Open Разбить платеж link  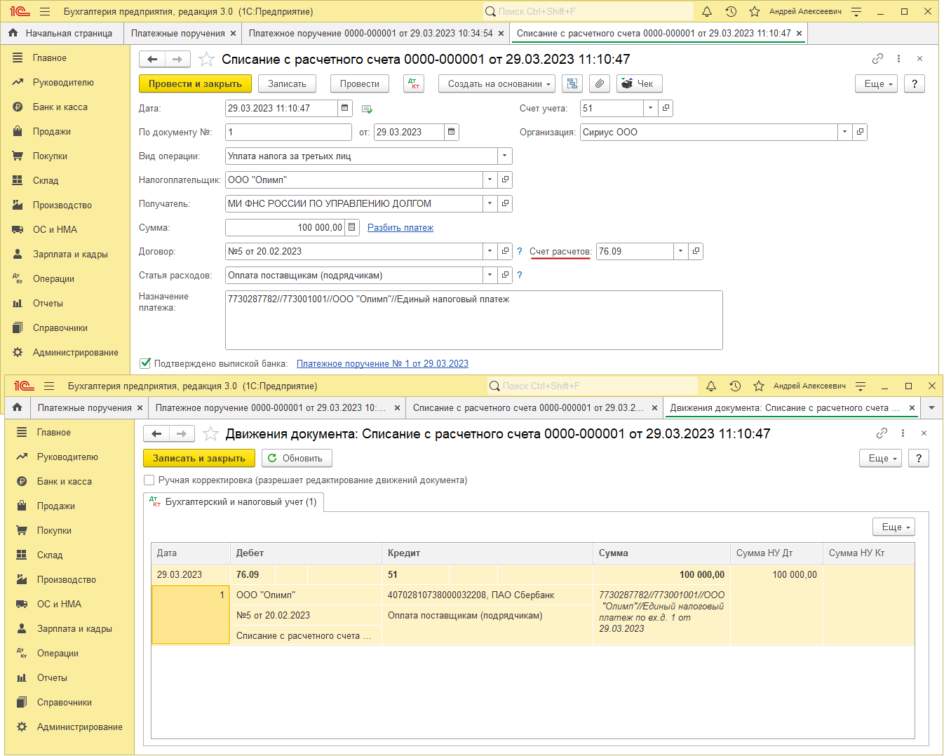click(x=400, y=227)
